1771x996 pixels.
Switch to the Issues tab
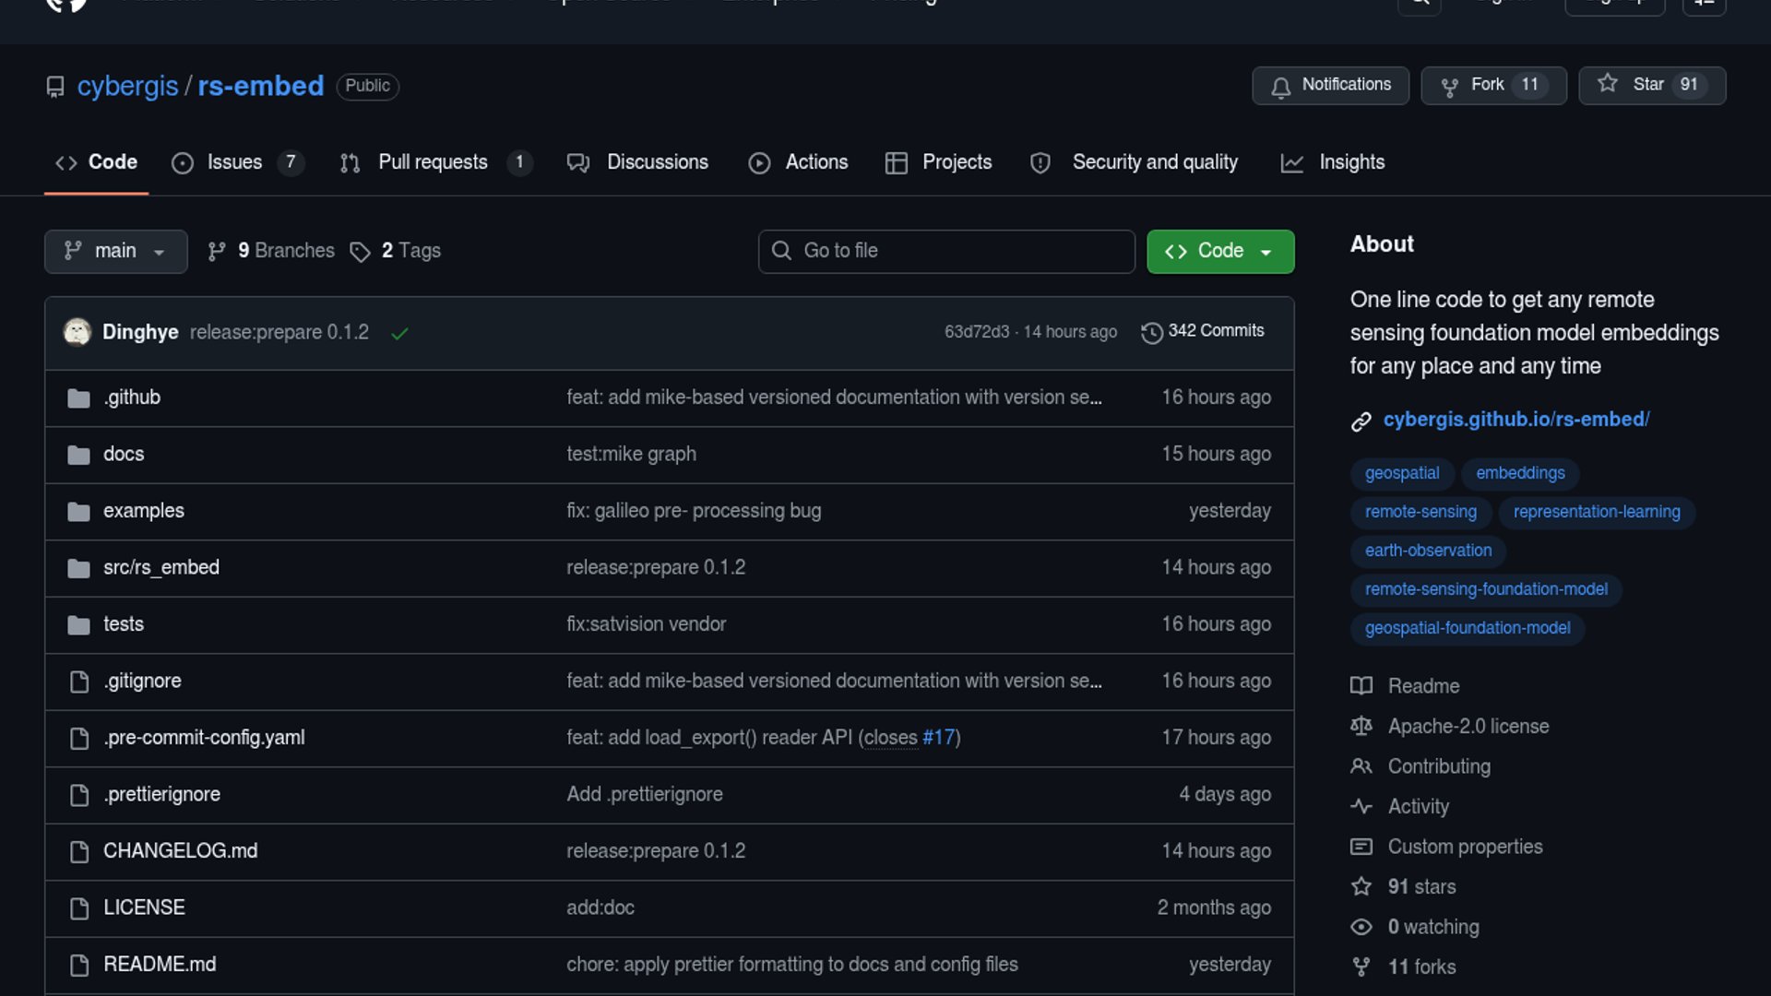tap(233, 162)
